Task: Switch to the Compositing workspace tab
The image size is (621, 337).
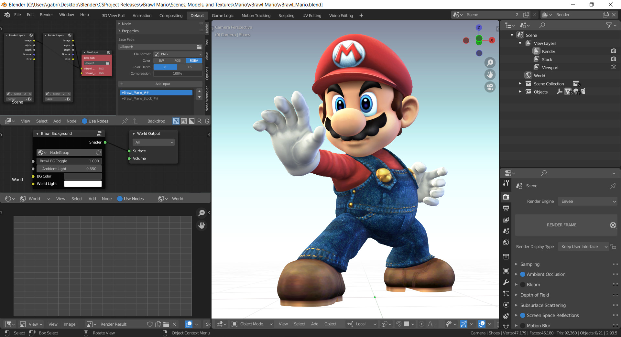Action: [171, 16]
